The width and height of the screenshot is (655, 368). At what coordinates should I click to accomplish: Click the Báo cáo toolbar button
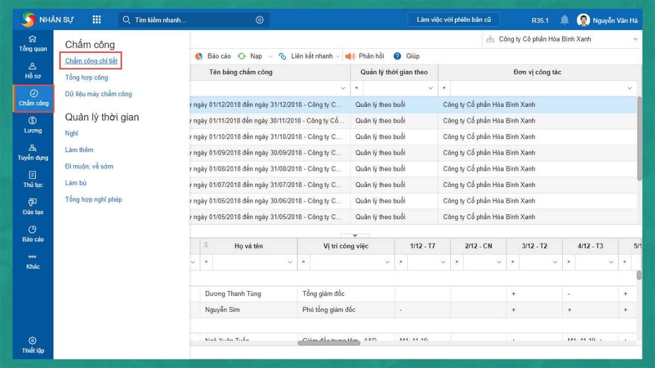[x=213, y=56]
